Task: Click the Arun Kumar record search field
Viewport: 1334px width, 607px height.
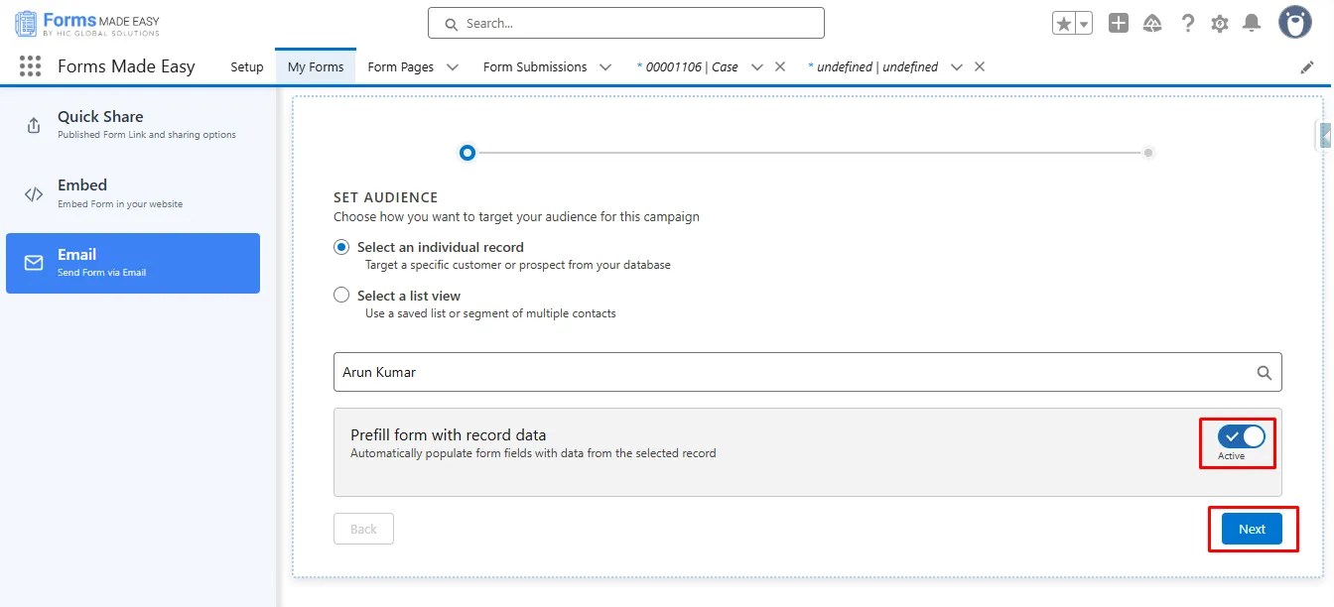Action: tap(794, 372)
